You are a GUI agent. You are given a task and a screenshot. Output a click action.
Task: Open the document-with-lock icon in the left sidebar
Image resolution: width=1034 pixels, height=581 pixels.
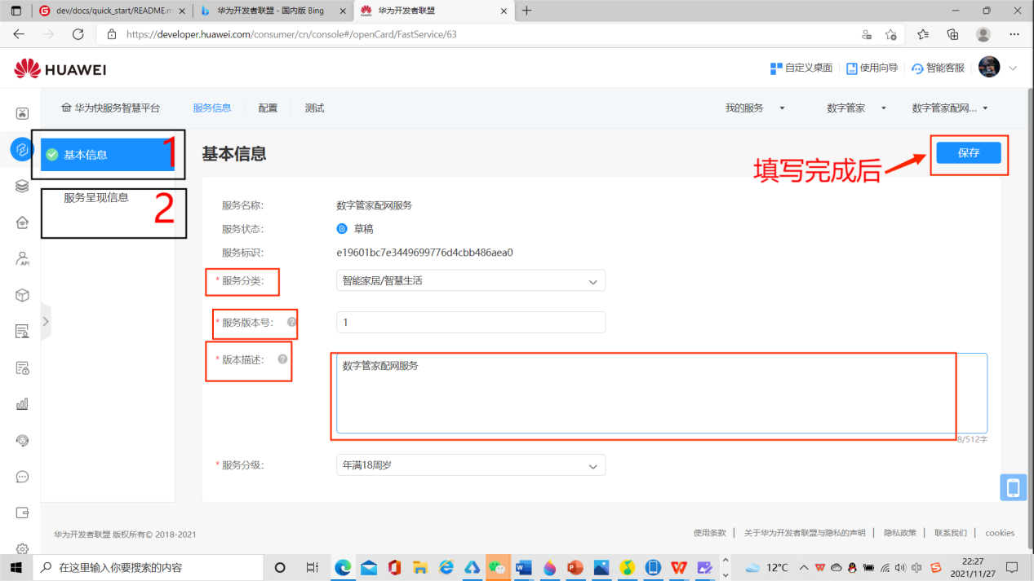coord(23,368)
